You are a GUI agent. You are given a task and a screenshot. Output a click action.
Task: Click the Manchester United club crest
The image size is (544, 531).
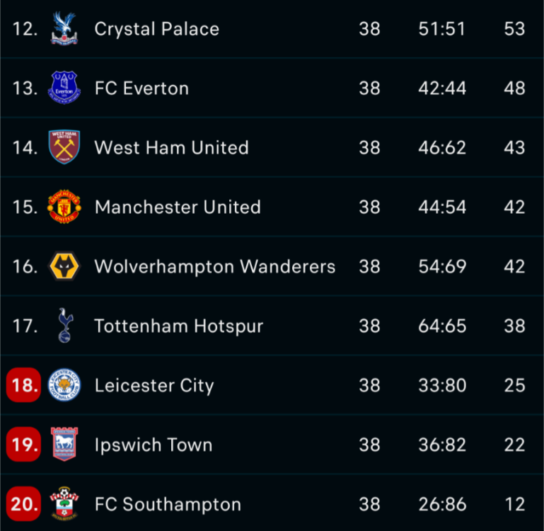coord(64,207)
